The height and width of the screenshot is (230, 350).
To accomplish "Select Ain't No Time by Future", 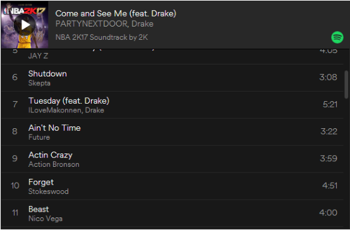I will pyautogui.click(x=172, y=132).
